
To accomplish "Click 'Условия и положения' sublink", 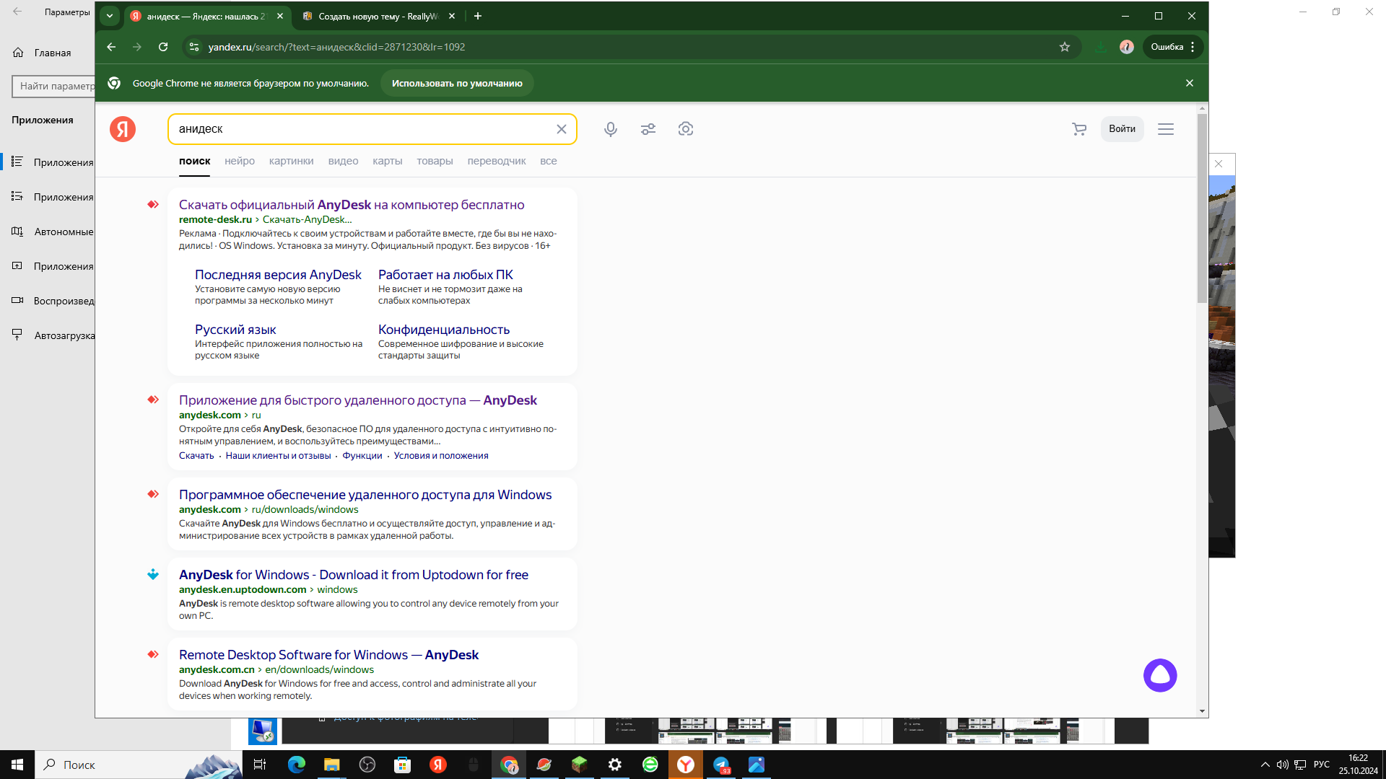I will click(441, 456).
